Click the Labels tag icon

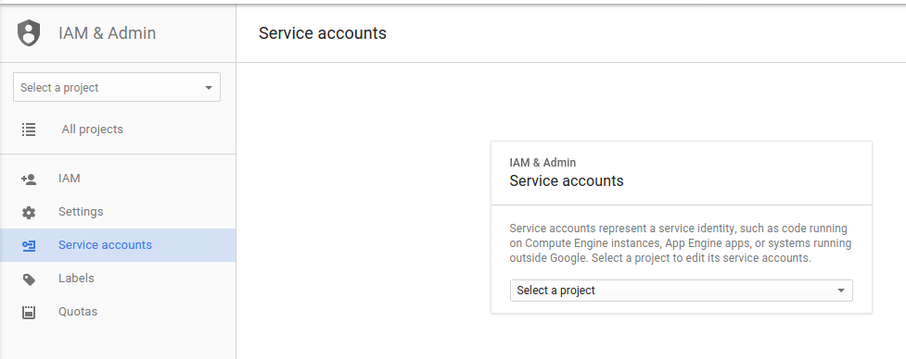[x=29, y=279]
